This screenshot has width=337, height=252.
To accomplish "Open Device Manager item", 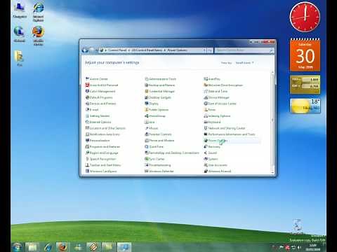I will 216,97.
